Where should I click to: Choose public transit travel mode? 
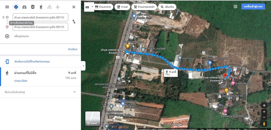point(33,7)
